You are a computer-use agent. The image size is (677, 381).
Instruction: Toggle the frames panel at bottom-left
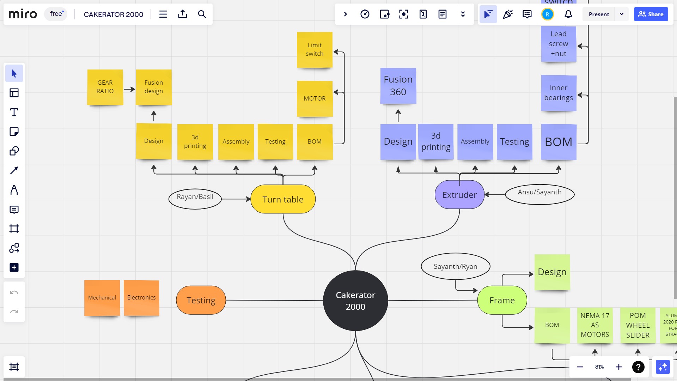point(14,367)
